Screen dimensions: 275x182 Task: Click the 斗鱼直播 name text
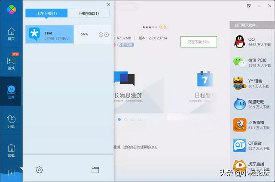256,123
